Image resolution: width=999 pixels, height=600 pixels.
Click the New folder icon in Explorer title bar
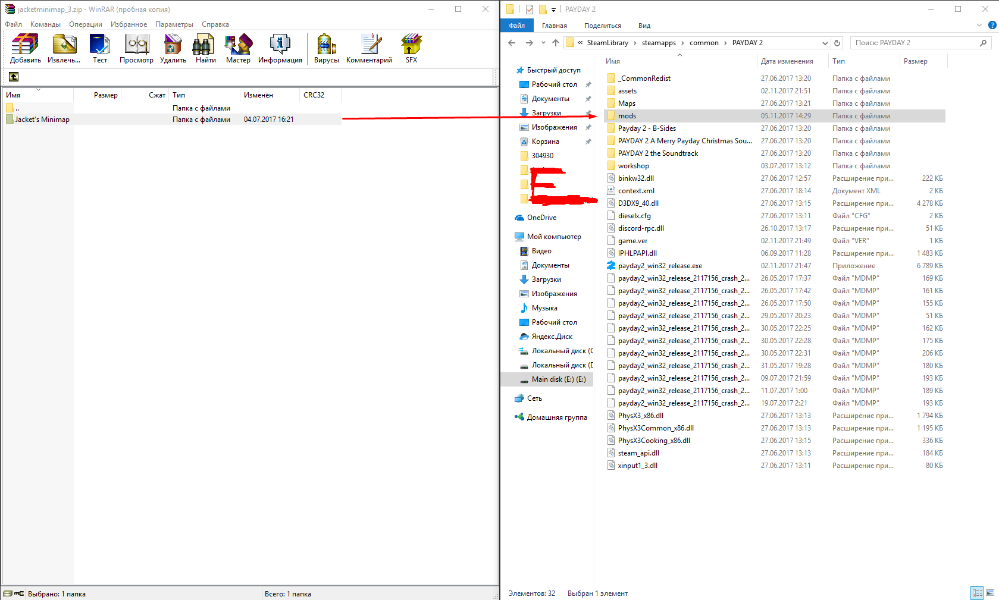(543, 10)
